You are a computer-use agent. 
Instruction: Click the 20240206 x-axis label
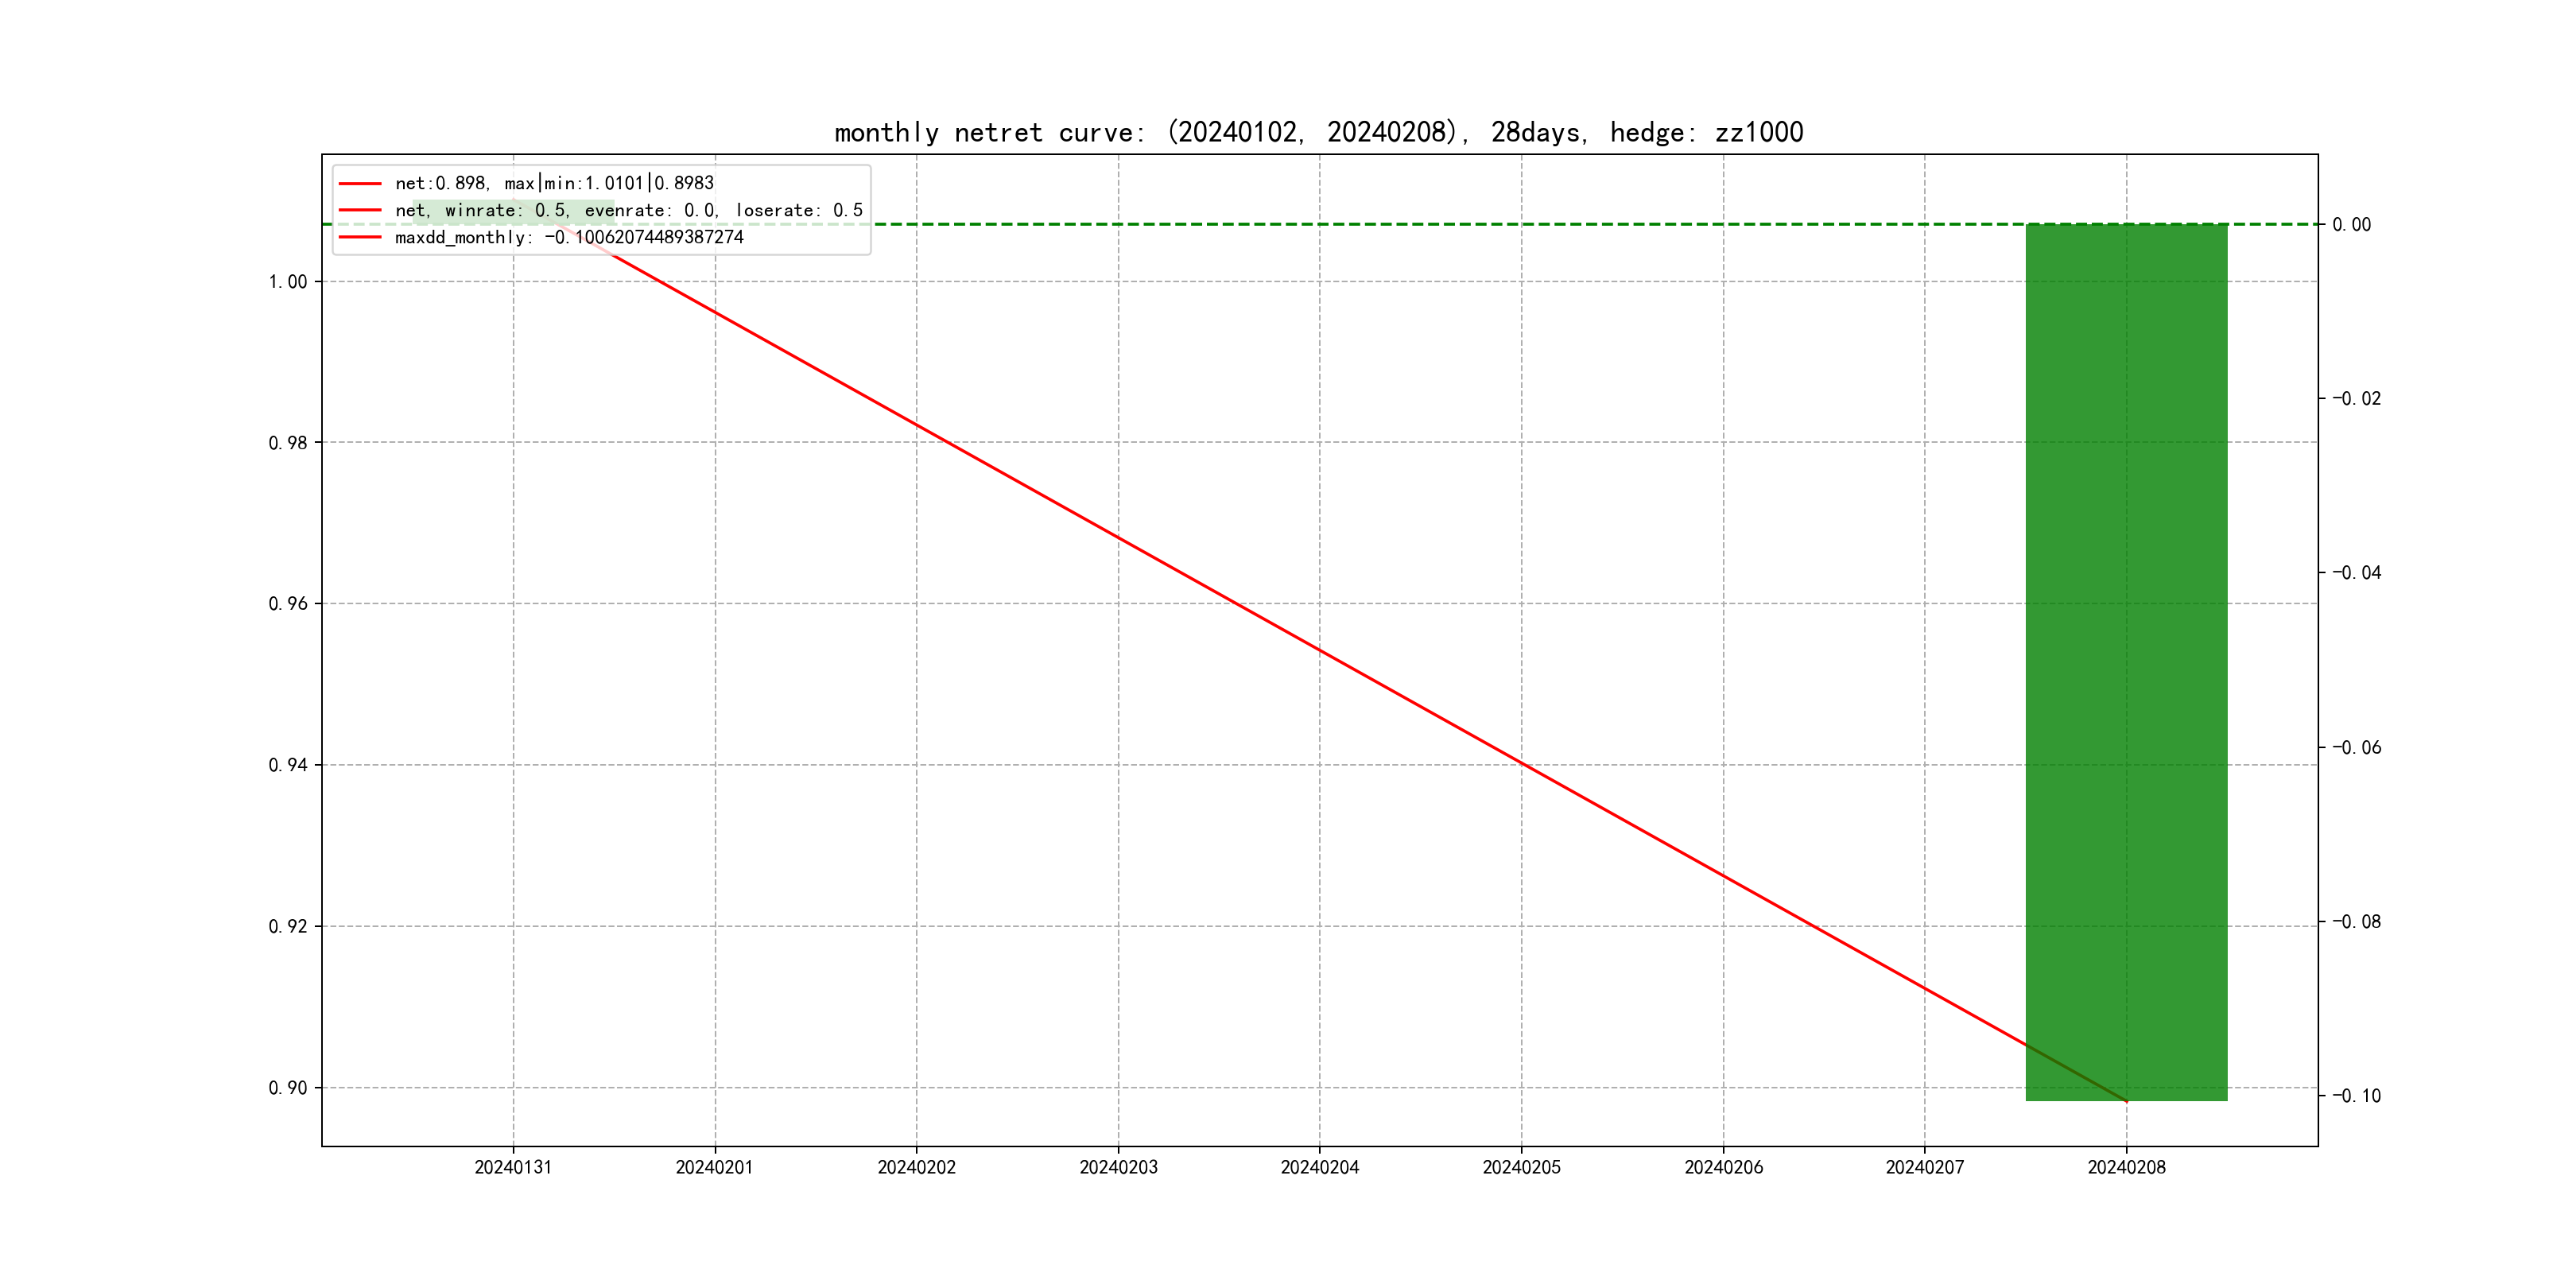click(x=1723, y=1167)
